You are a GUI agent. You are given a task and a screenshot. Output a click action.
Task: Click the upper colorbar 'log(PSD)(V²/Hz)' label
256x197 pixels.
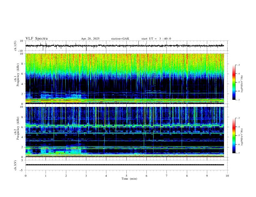click(242, 84)
